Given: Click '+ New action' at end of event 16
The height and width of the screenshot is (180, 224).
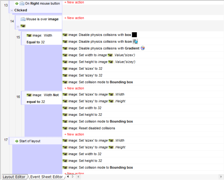Looking at the screenshot, I should (x=74, y=134).
